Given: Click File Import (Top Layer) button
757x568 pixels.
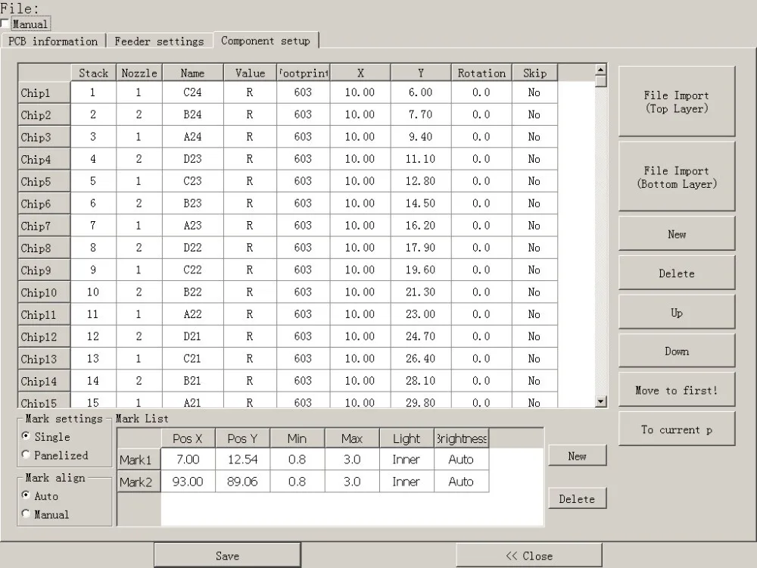Looking at the screenshot, I should (676, 101).
